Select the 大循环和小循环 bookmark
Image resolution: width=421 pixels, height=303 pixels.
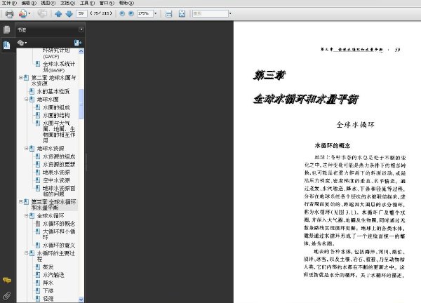pos(59,234)
